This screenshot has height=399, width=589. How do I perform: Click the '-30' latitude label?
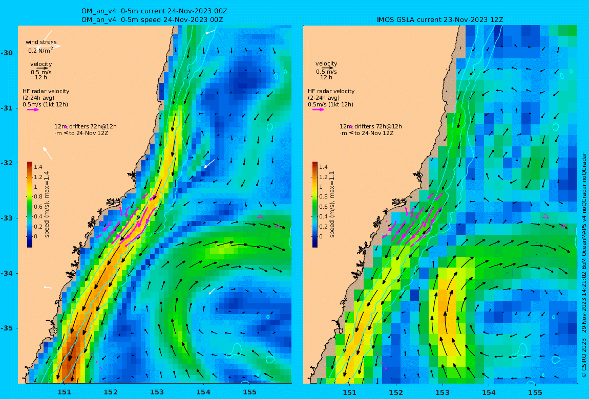tap(7, 53)
